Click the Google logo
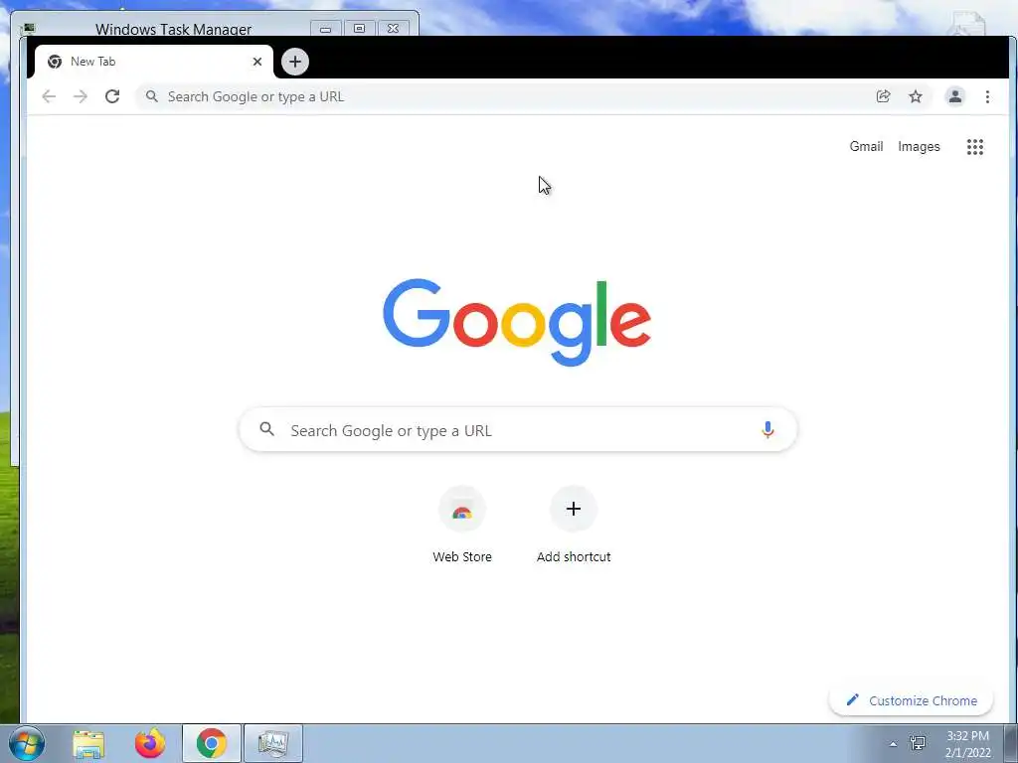This screenshot has width=1018, height=763. pos(517,323)
